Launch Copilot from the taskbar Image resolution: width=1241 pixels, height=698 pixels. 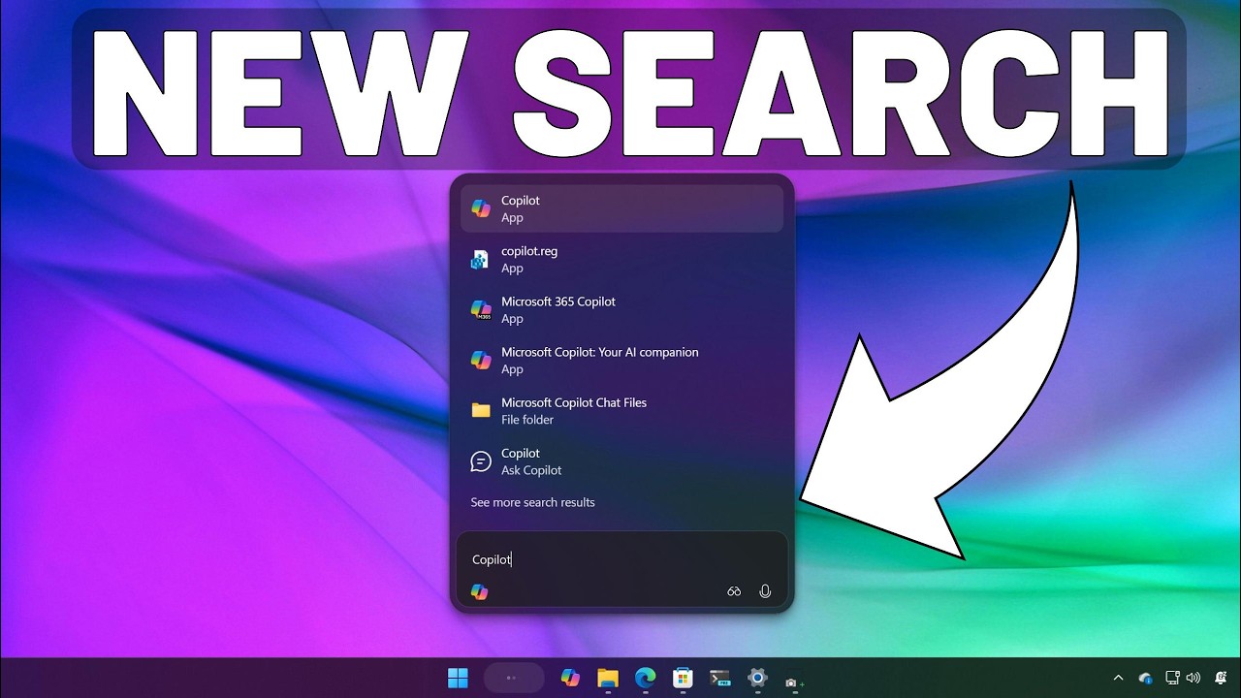(x=570, y=678)
